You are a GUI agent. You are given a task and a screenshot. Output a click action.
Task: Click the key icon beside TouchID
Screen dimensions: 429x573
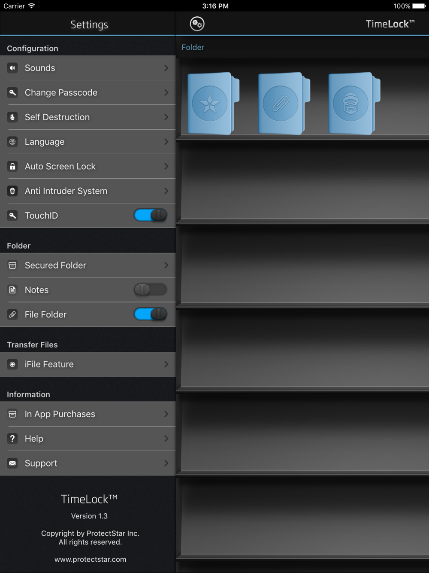click(12, 216)
